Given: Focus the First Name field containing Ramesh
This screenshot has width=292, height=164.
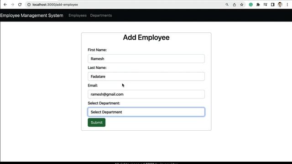Looking at the screenshot, I should point(146,59).
